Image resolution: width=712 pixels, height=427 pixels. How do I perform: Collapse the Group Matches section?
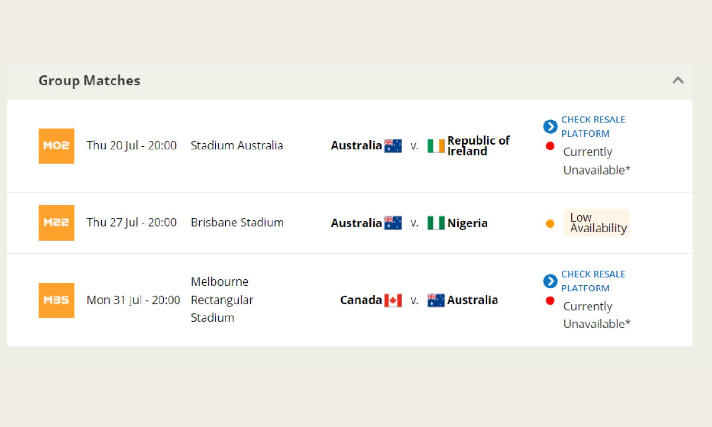678,81
